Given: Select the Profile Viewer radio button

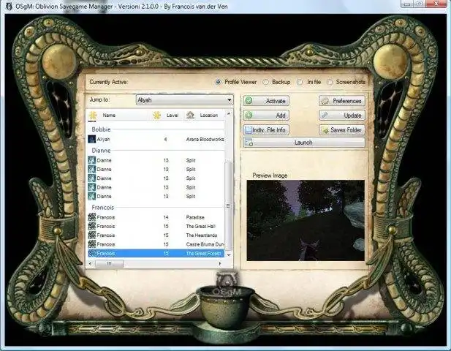Looking at the screenshot, I should (x=219, y=82).
